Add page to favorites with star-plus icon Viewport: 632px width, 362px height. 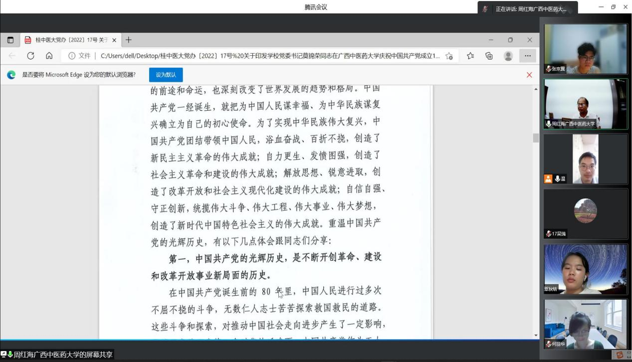pyautogui.click(x=449, y=56)
